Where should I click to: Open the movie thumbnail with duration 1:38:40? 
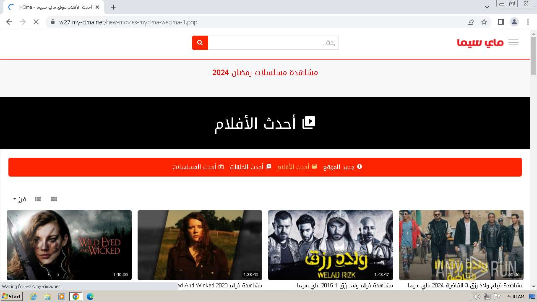tap(200, 245)
